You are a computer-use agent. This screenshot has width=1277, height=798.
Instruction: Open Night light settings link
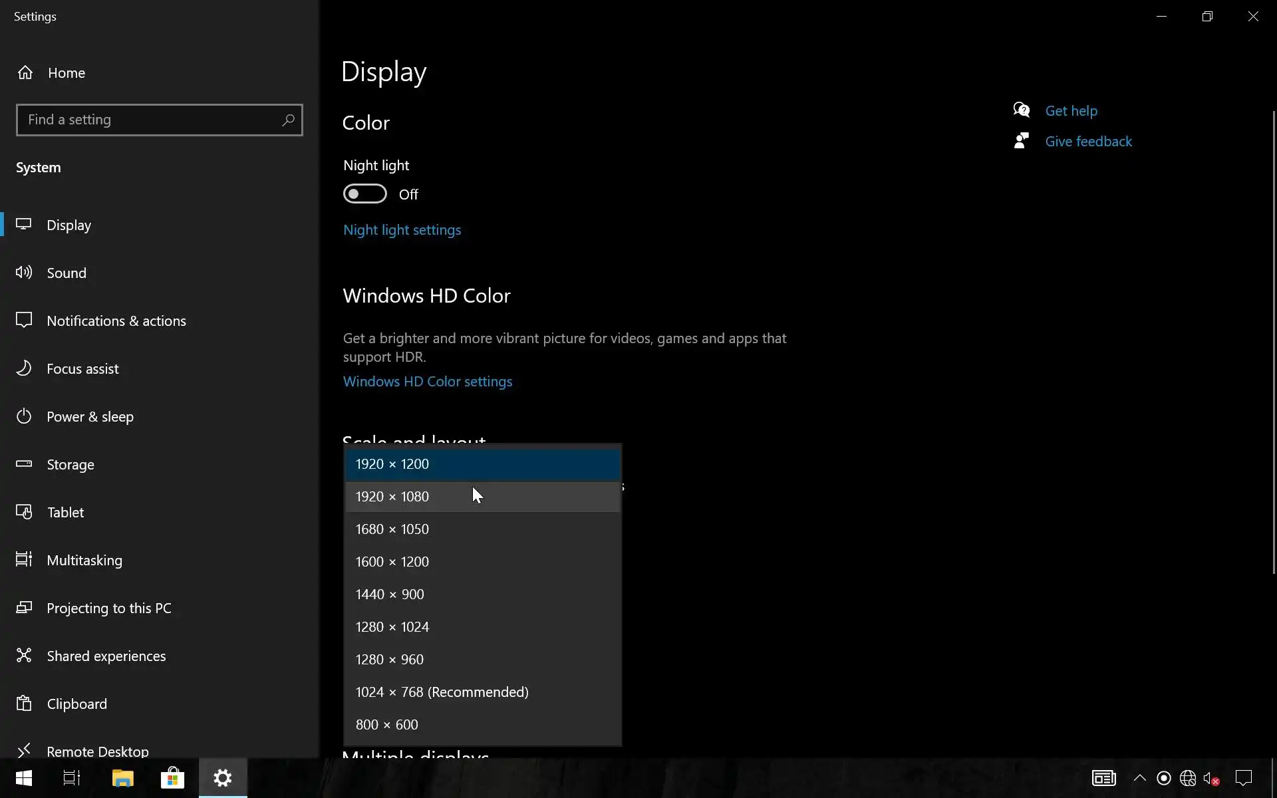coord(402,230)
